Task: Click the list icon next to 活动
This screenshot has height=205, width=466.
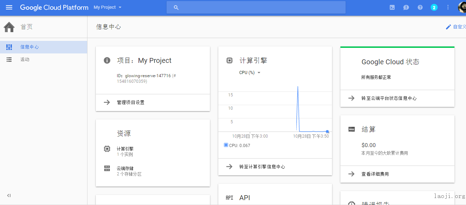Action: click(9, 60)
